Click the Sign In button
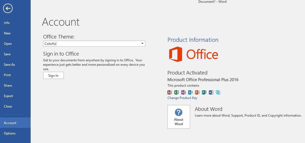The height and width of the screenshot is (143, 305). pos(53,75)
